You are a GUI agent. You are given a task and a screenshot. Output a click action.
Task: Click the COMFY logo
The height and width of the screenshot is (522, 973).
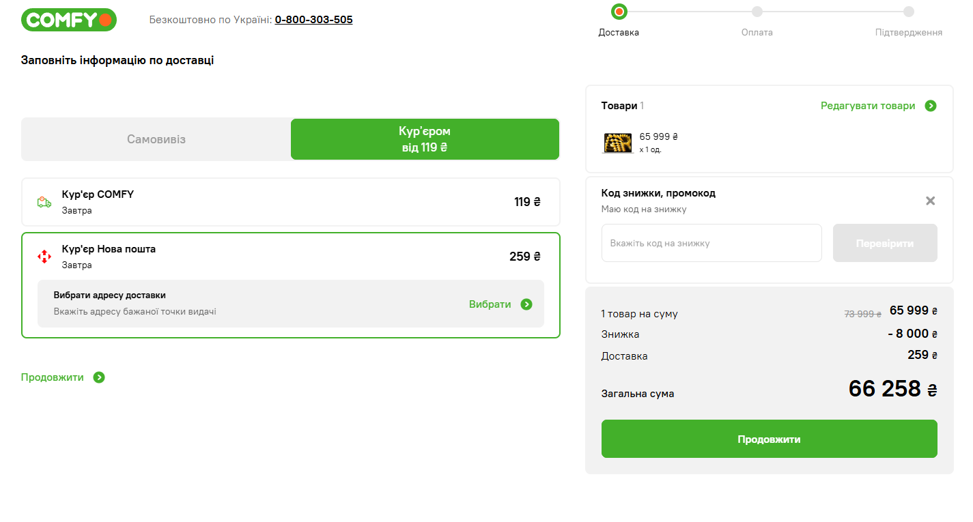(68, 20)
